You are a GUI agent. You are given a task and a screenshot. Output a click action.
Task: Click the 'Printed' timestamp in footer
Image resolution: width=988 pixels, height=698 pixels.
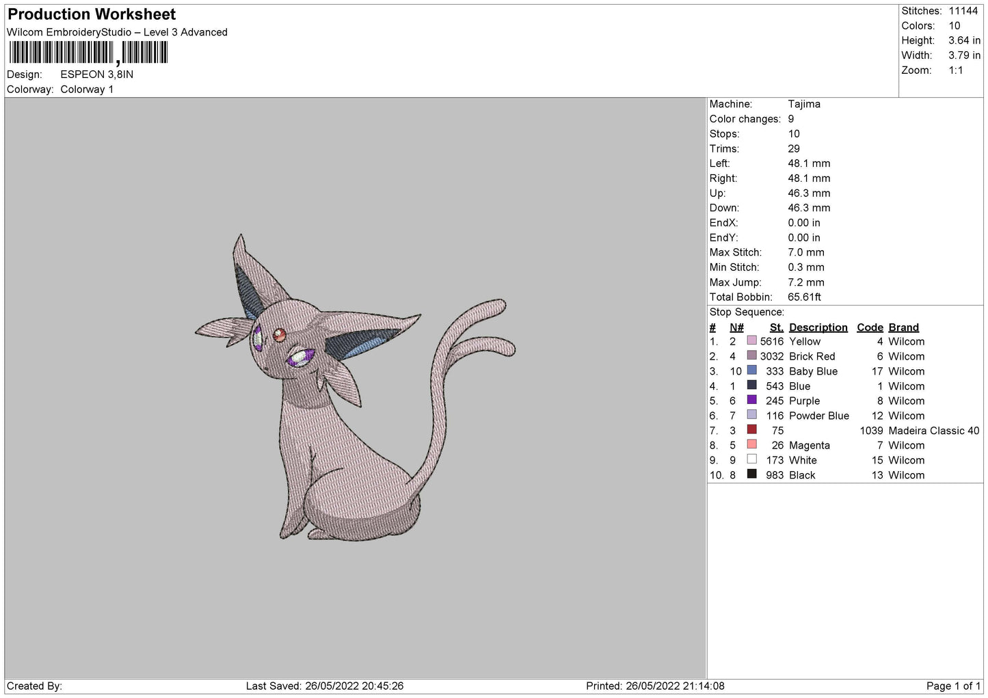click(x=655, y=686)
